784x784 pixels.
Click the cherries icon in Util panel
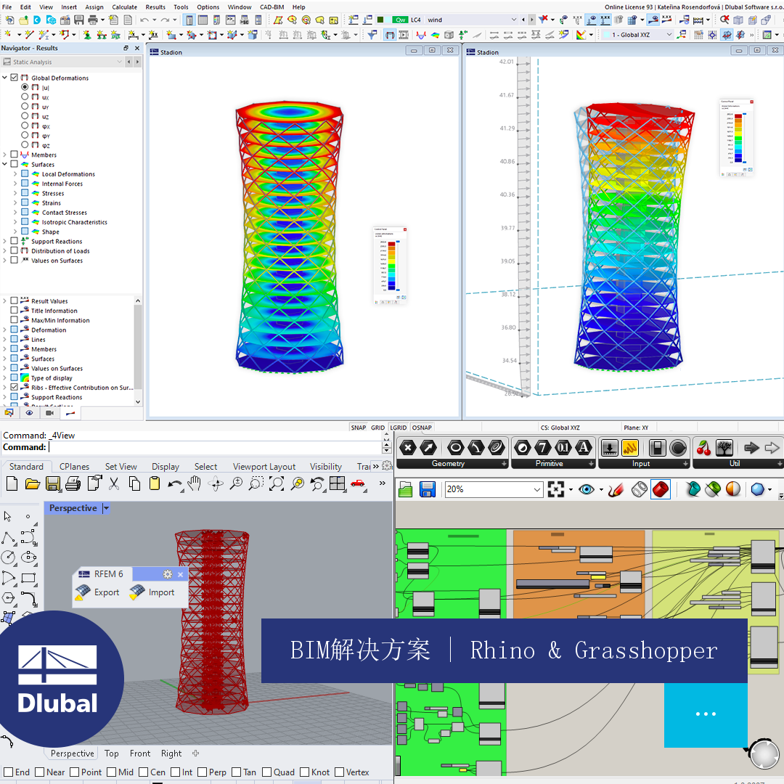704,448
